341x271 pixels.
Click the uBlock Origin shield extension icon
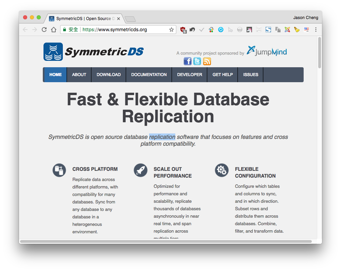(183, 30)
